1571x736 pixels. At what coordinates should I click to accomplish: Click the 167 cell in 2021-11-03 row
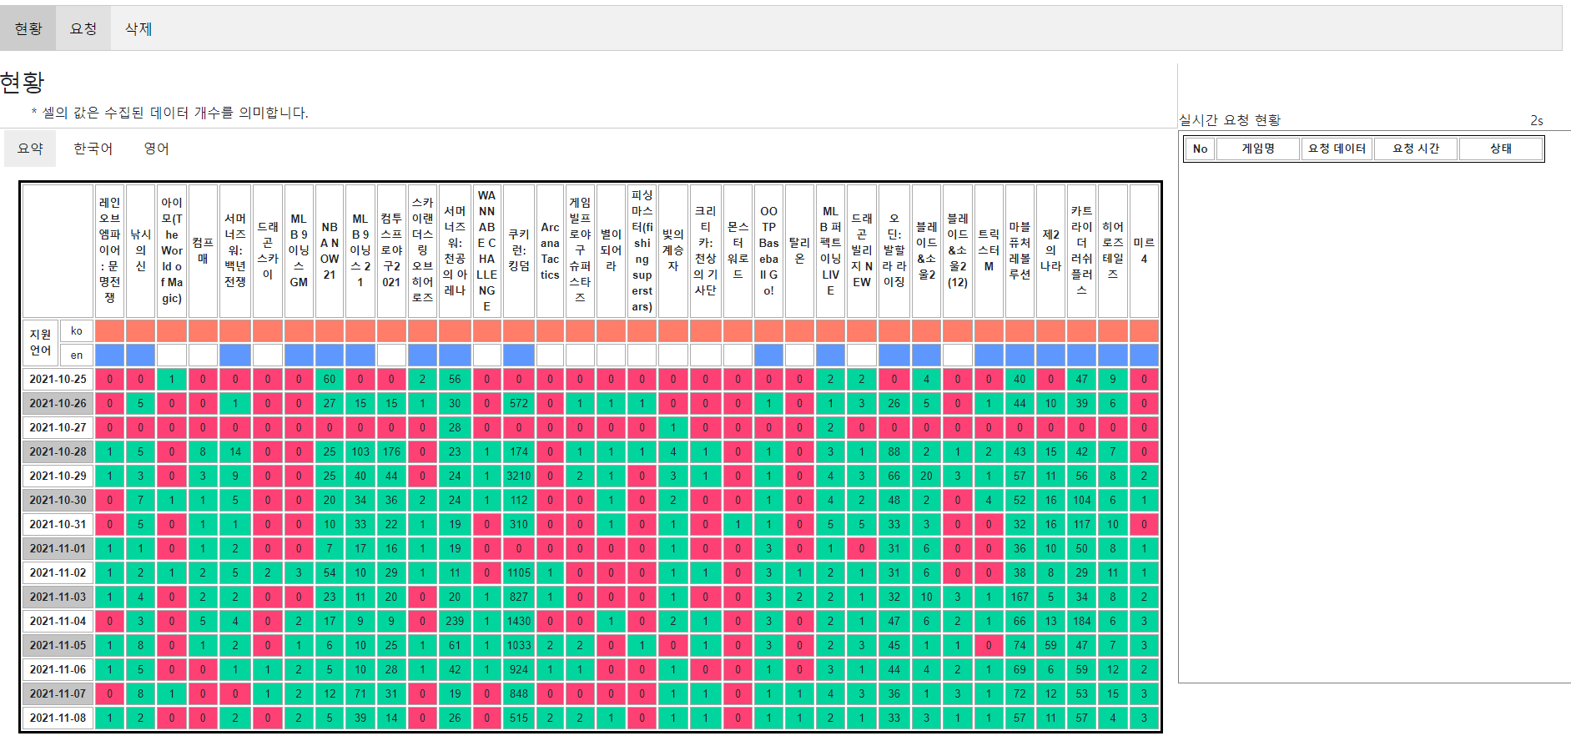click(1020, 597)
